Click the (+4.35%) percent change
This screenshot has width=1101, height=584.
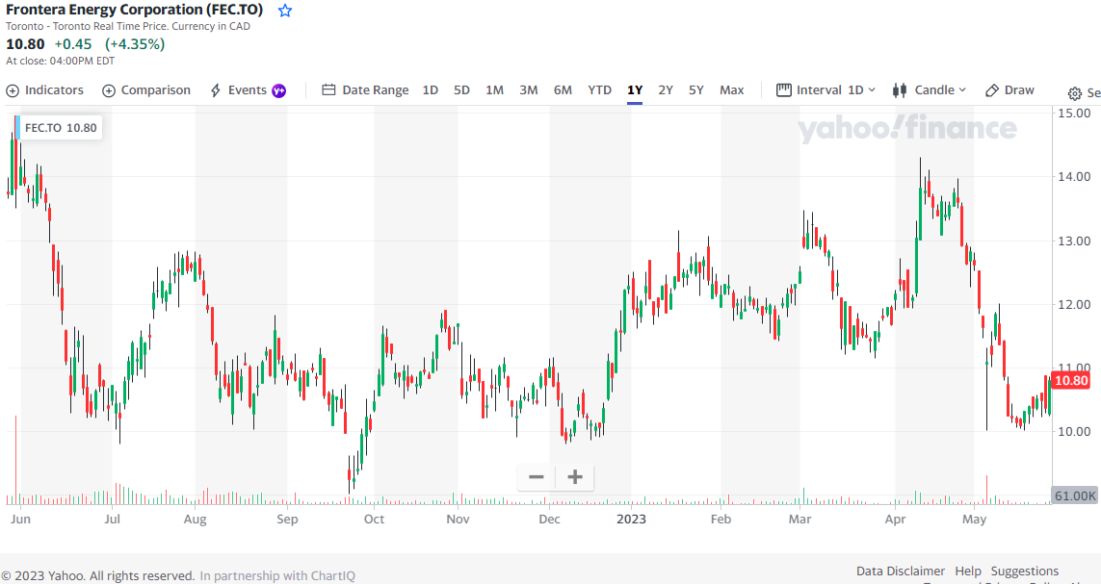click(x=135, y=44)
